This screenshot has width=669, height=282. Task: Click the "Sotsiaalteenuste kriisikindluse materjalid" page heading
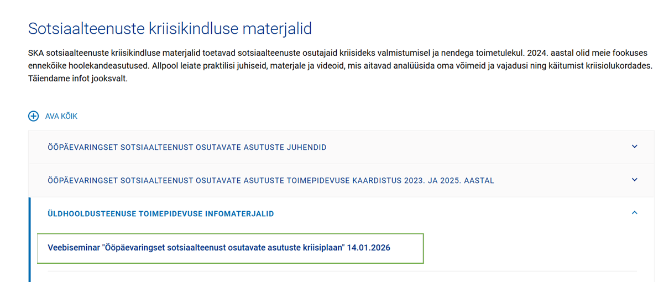[170, 28]
